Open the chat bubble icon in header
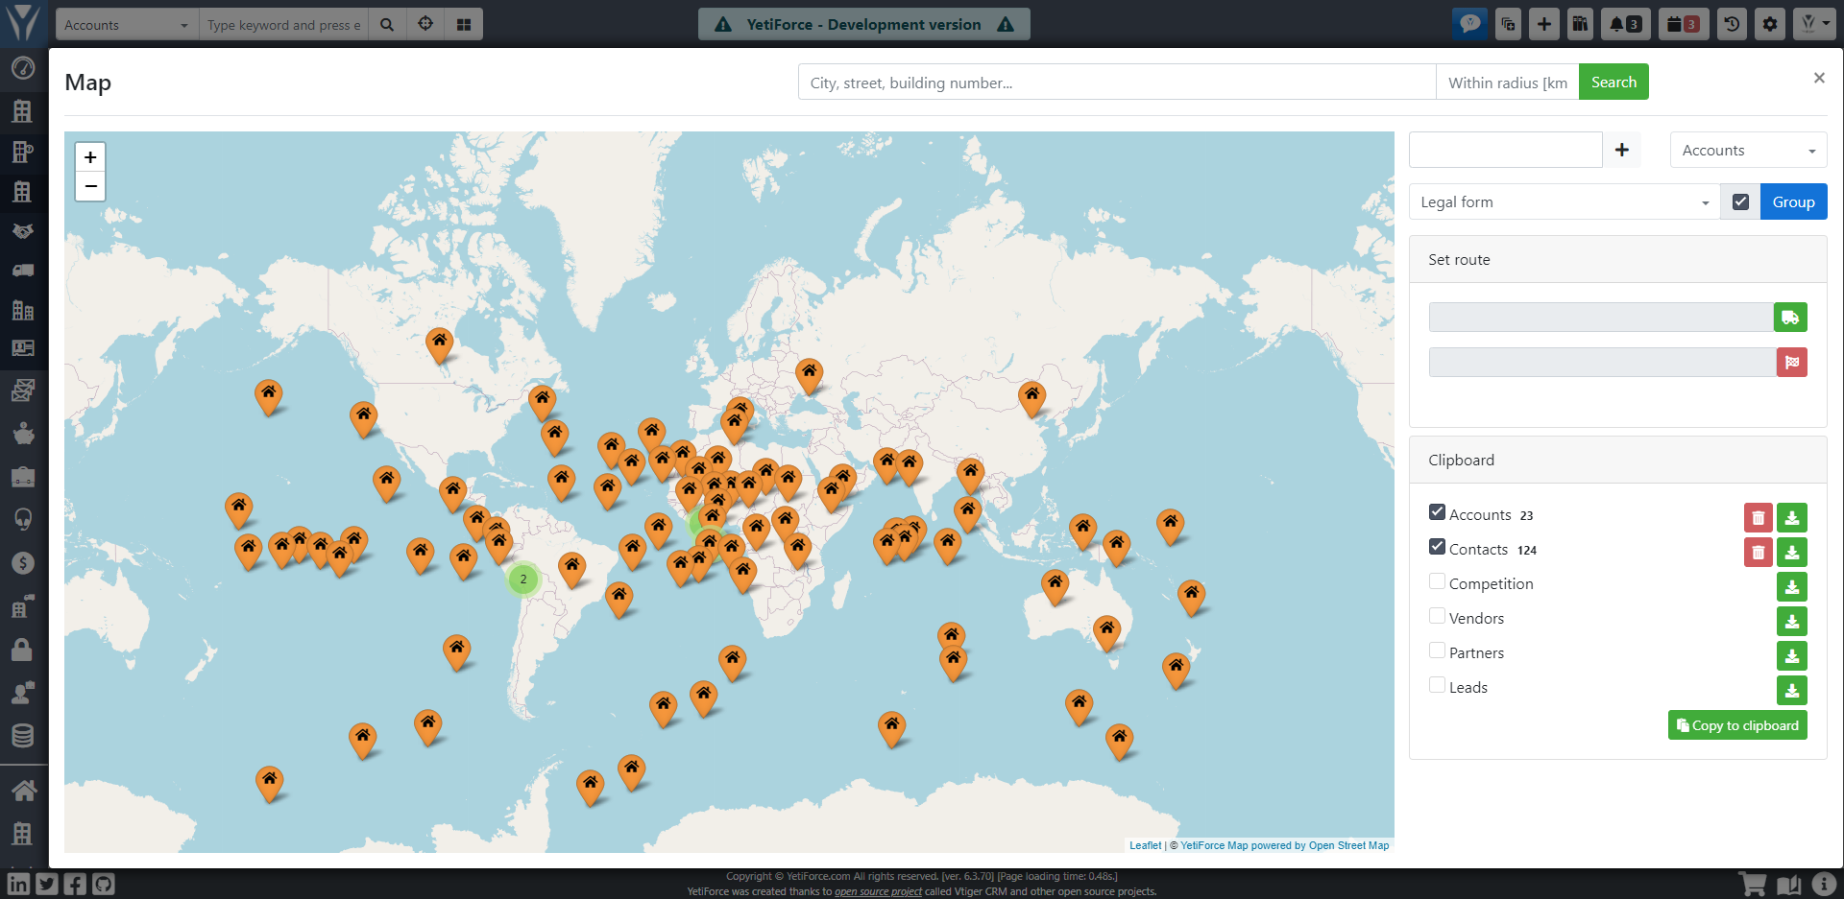1844x899 pixels. pyautogui.click(x=1469, y=24)
